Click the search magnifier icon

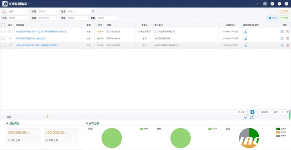coord(94,12)
